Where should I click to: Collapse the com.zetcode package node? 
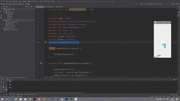point(4,13)
